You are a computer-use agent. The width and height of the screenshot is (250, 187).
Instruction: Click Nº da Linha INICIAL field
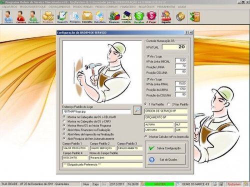click(x=180, y=60)
